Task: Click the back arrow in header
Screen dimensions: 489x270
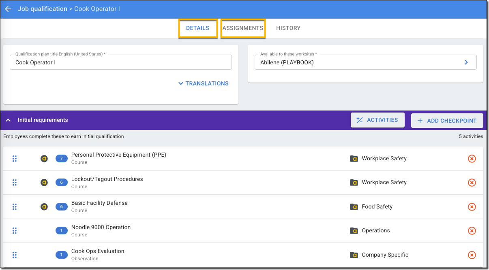Action: (8, 9)
